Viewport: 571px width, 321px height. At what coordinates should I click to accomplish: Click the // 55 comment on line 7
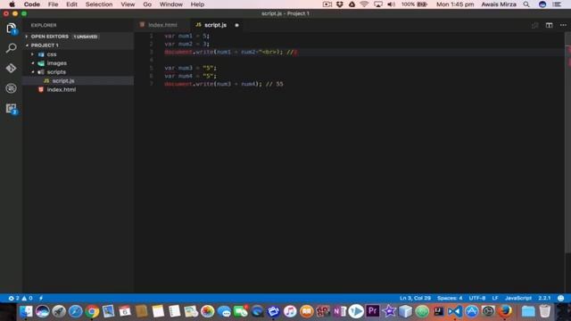click(x=275, y=84)
